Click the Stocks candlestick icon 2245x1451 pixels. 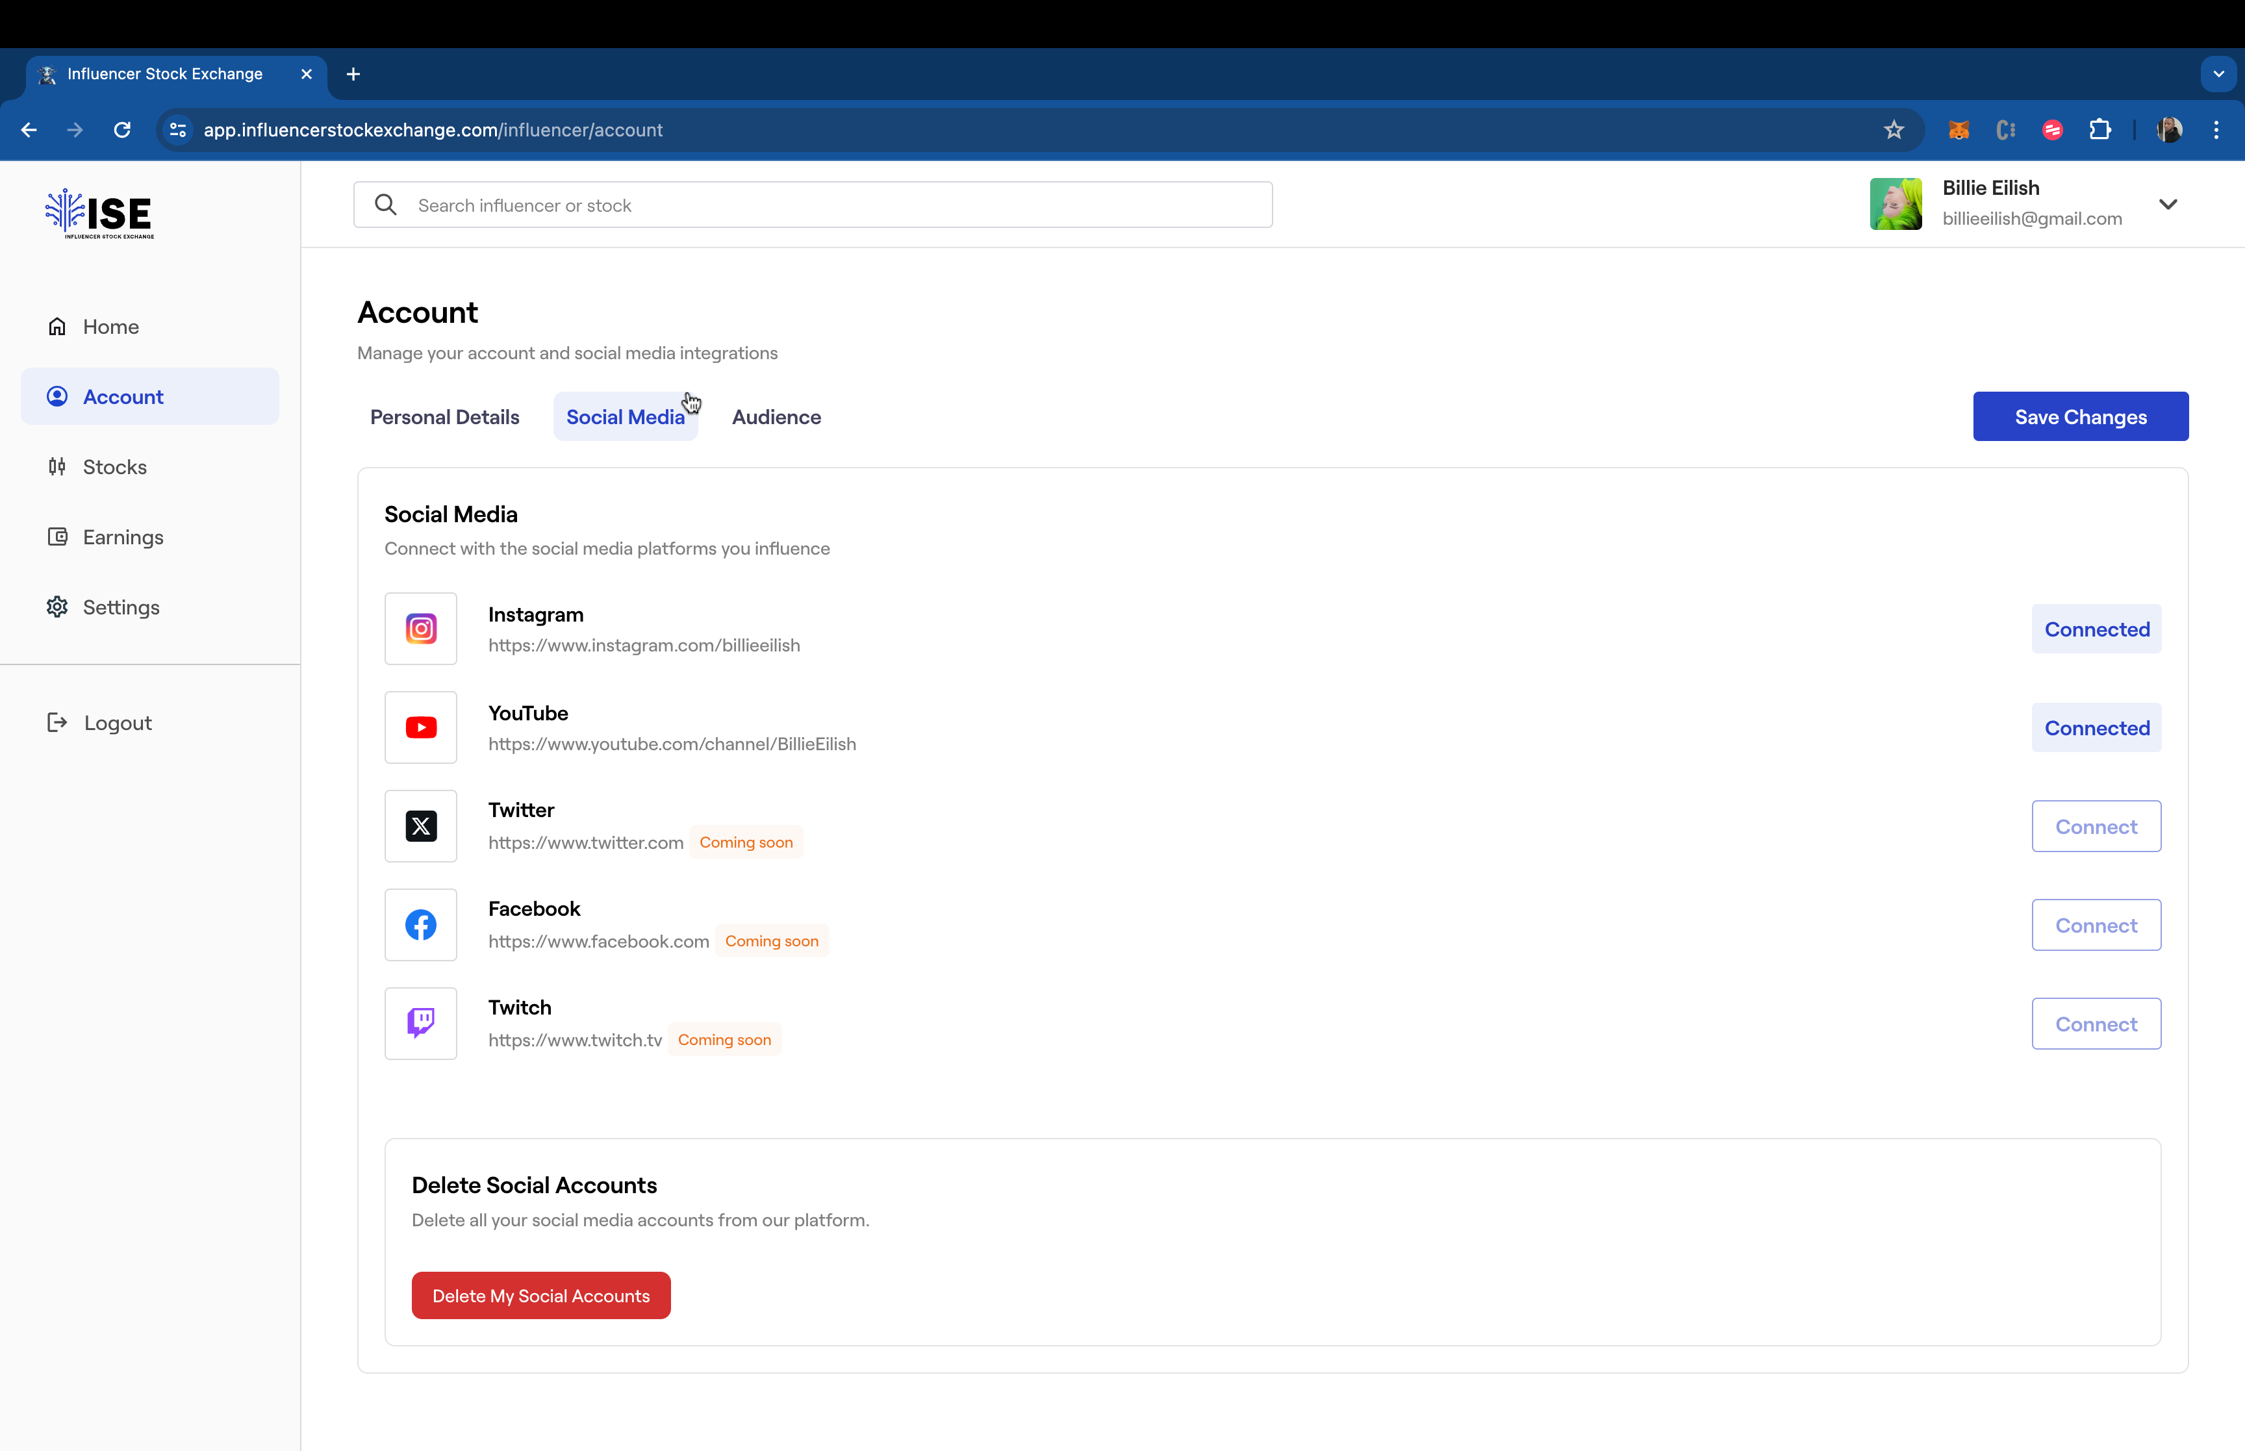tap(57, 466)
